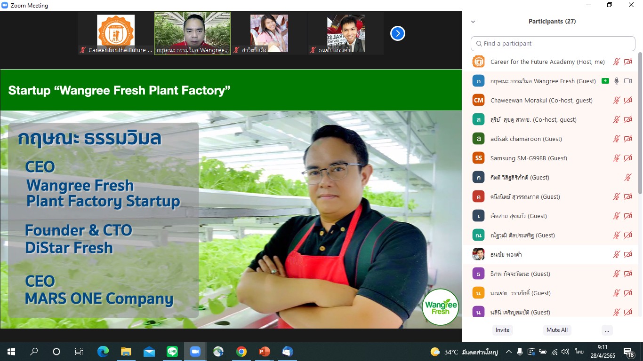
Task: Click the Find a participant search field
Action: tap(553, 43)
